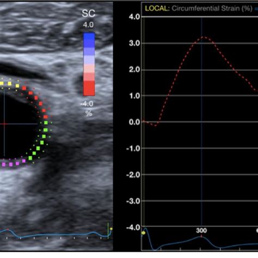Click the SC strain color scale bar
258x258 pixels.
coord(89,64)
